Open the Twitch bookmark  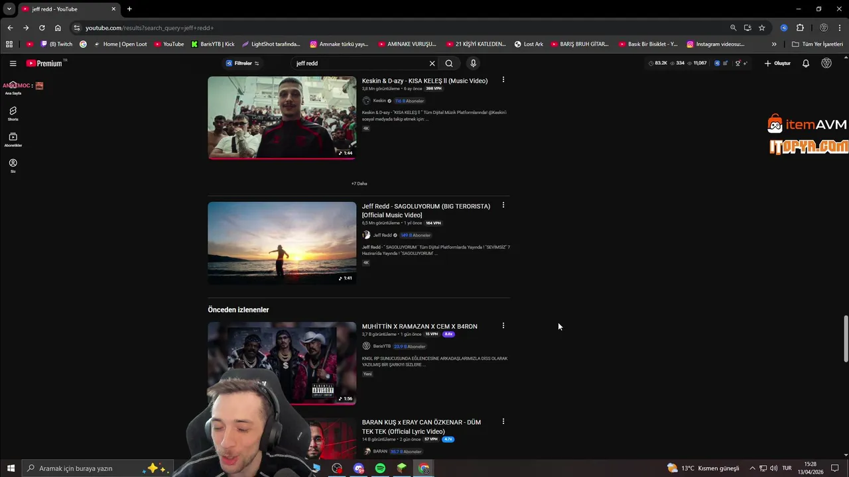click(x=56, y=44)
